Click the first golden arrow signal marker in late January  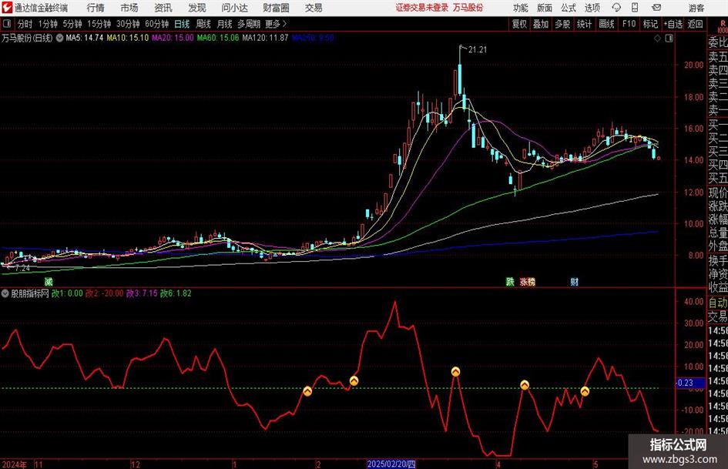click(307, 391)
